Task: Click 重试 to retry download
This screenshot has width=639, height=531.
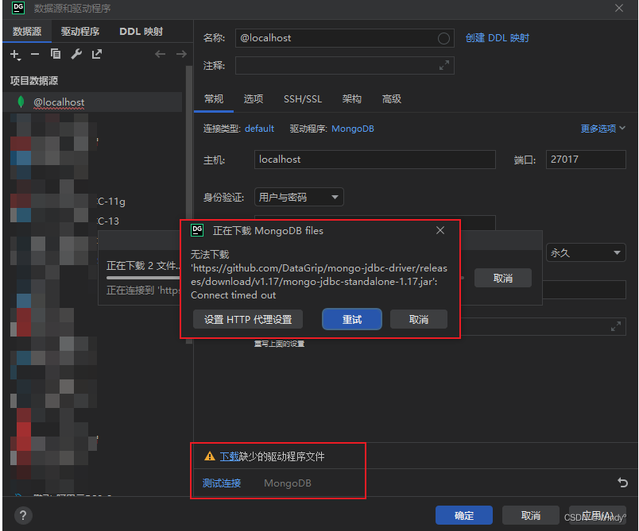Action: click(352, 319)
